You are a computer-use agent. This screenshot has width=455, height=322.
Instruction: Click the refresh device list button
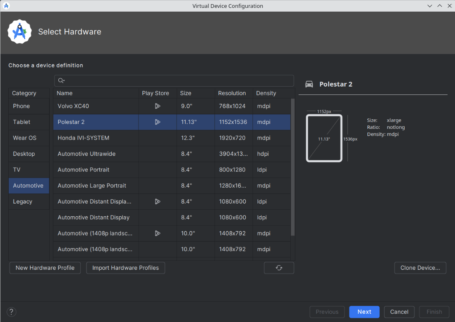[279, 268]
